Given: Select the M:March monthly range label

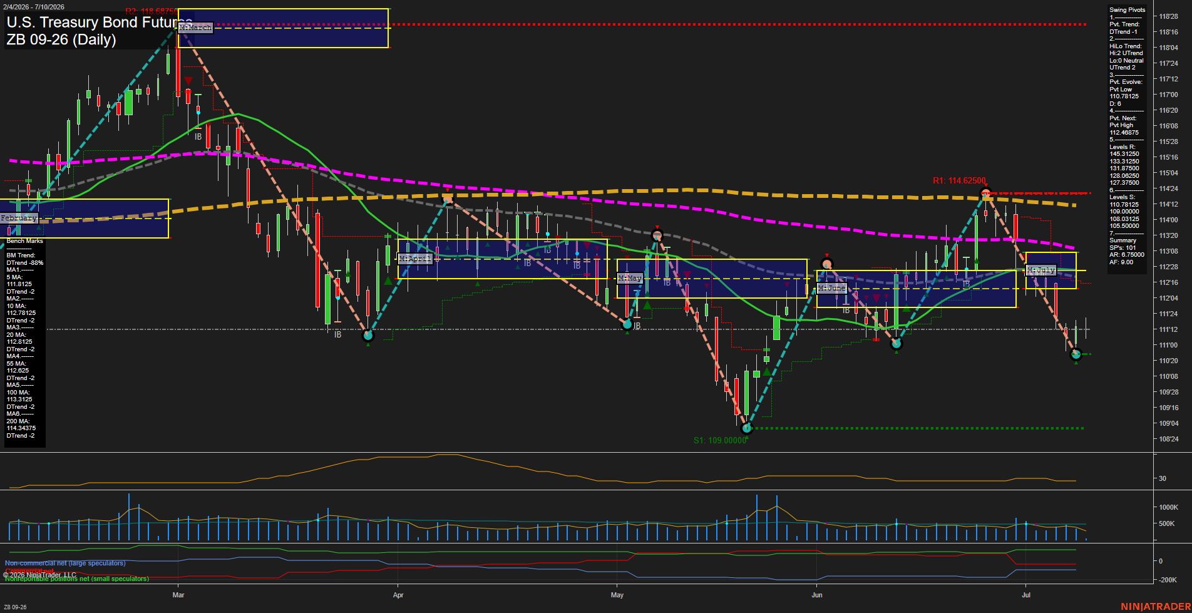Looking at the screenshot, I should pyautogui.click(x=196, y=28).
